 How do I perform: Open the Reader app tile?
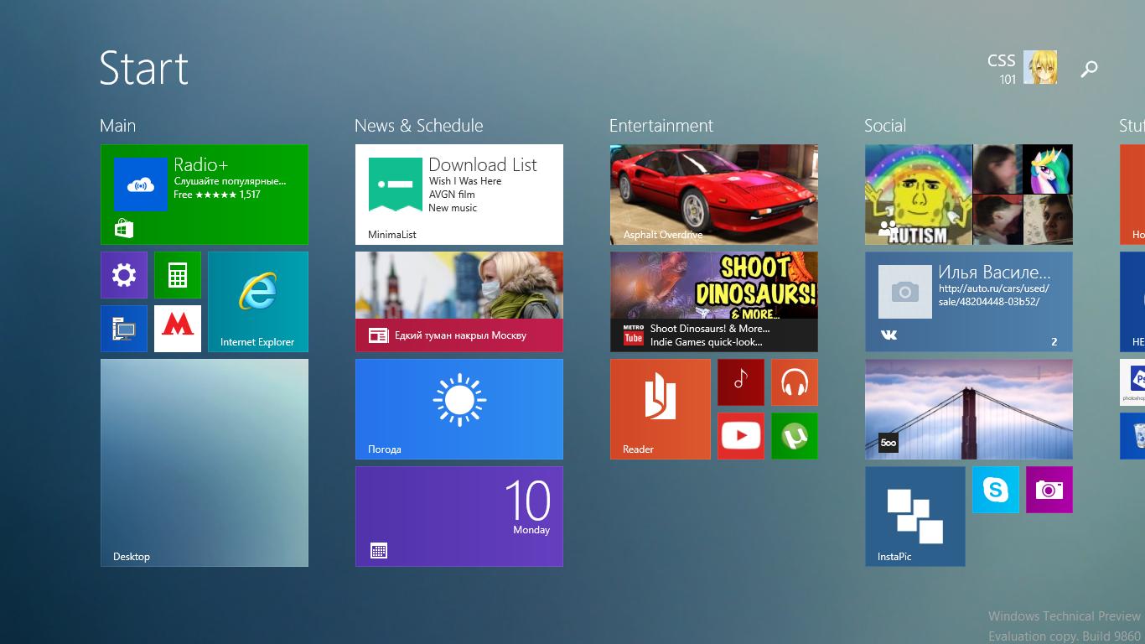click(661, 409)
